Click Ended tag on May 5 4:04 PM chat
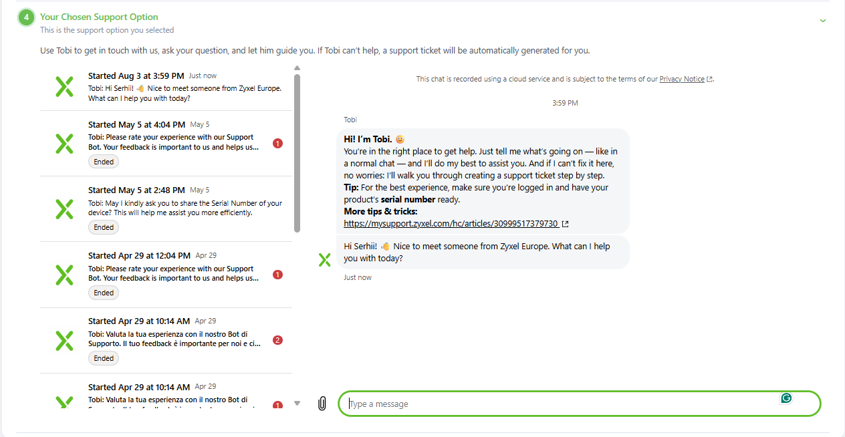 pos(104,162)
